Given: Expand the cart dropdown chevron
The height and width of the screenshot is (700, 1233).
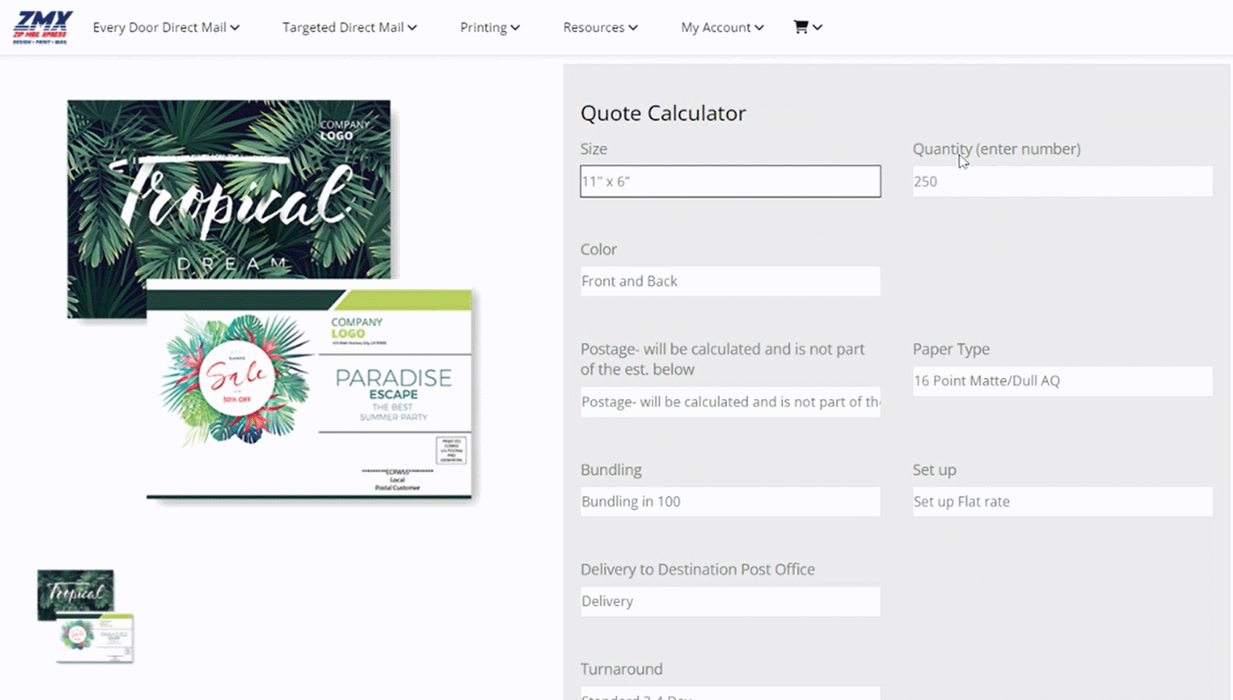Looking at the screenshot, I should (x=817, y=27).
